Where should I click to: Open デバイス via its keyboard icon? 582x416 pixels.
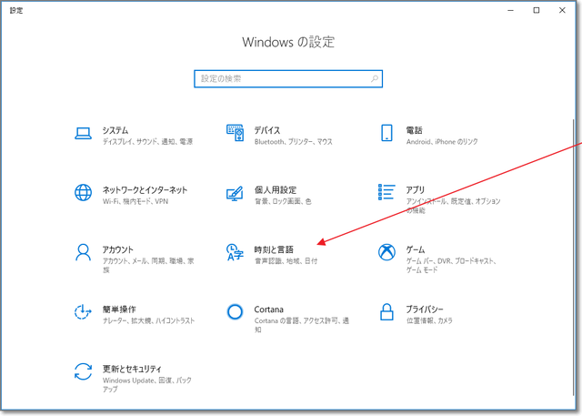click(235, 135)
